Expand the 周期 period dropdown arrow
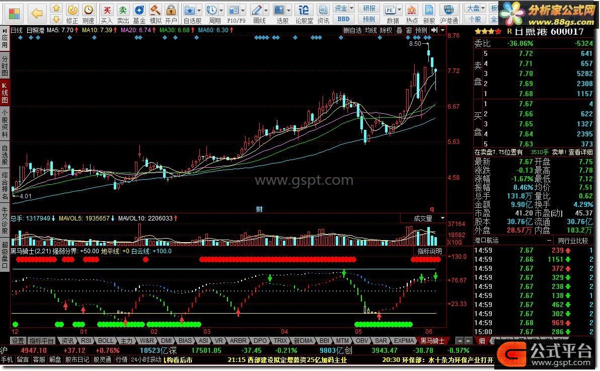Image resolution: width=600 pixels, height=371 pixels. tap(221, 11)
